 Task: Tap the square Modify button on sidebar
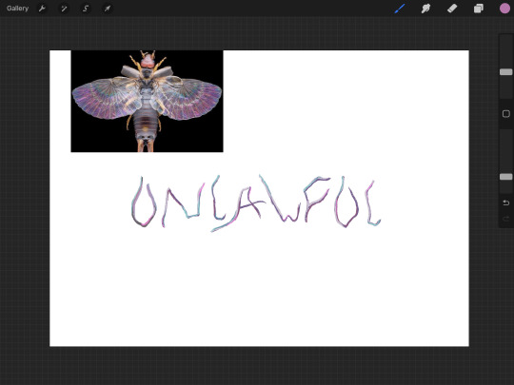point(505,114)
